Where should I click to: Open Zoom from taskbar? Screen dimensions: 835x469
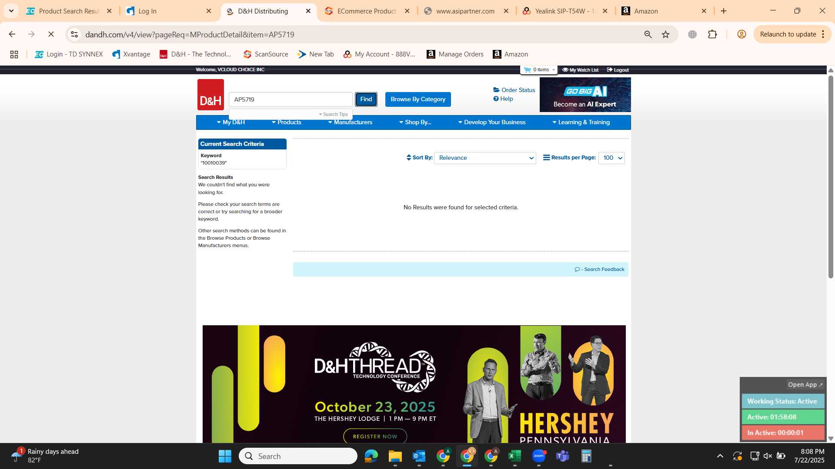click(x=538, y=456)
